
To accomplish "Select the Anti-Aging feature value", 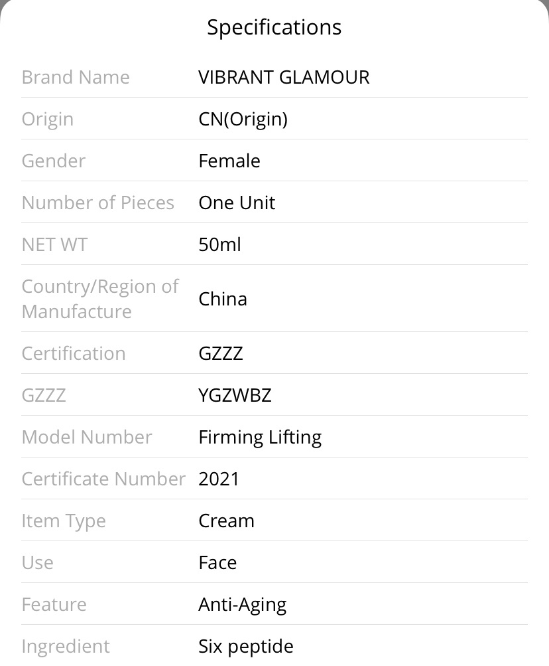I will tap(243, 606).
